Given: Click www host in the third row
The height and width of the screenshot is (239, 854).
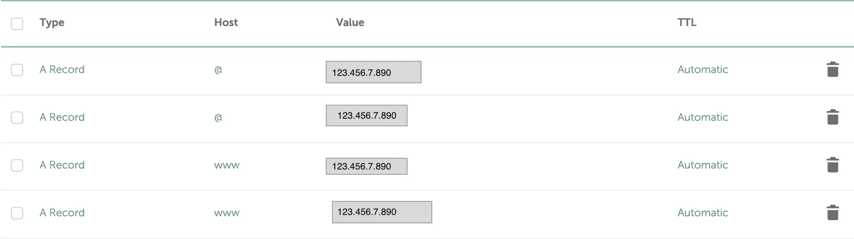Looking at the screenshot, I should 227,165.
